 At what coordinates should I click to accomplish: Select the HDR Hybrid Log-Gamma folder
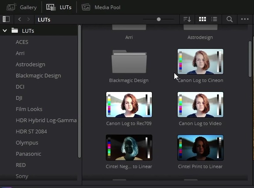tap(46, 120)
